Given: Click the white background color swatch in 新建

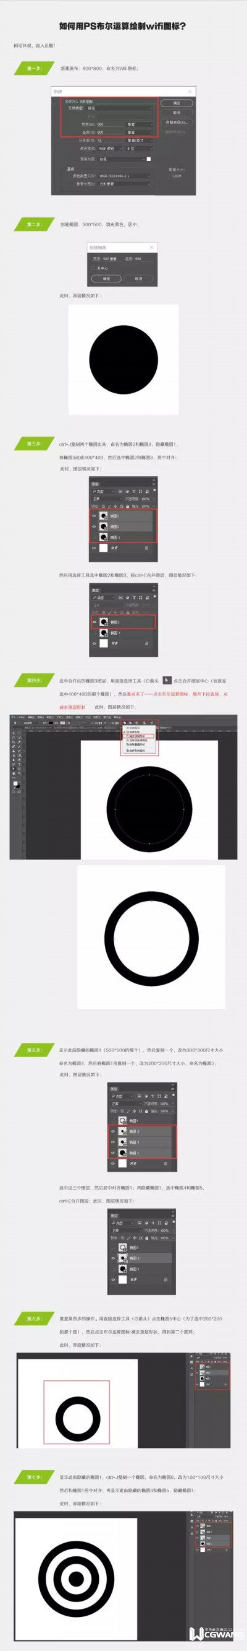Looking at the screenshot, I should point(149,159).
